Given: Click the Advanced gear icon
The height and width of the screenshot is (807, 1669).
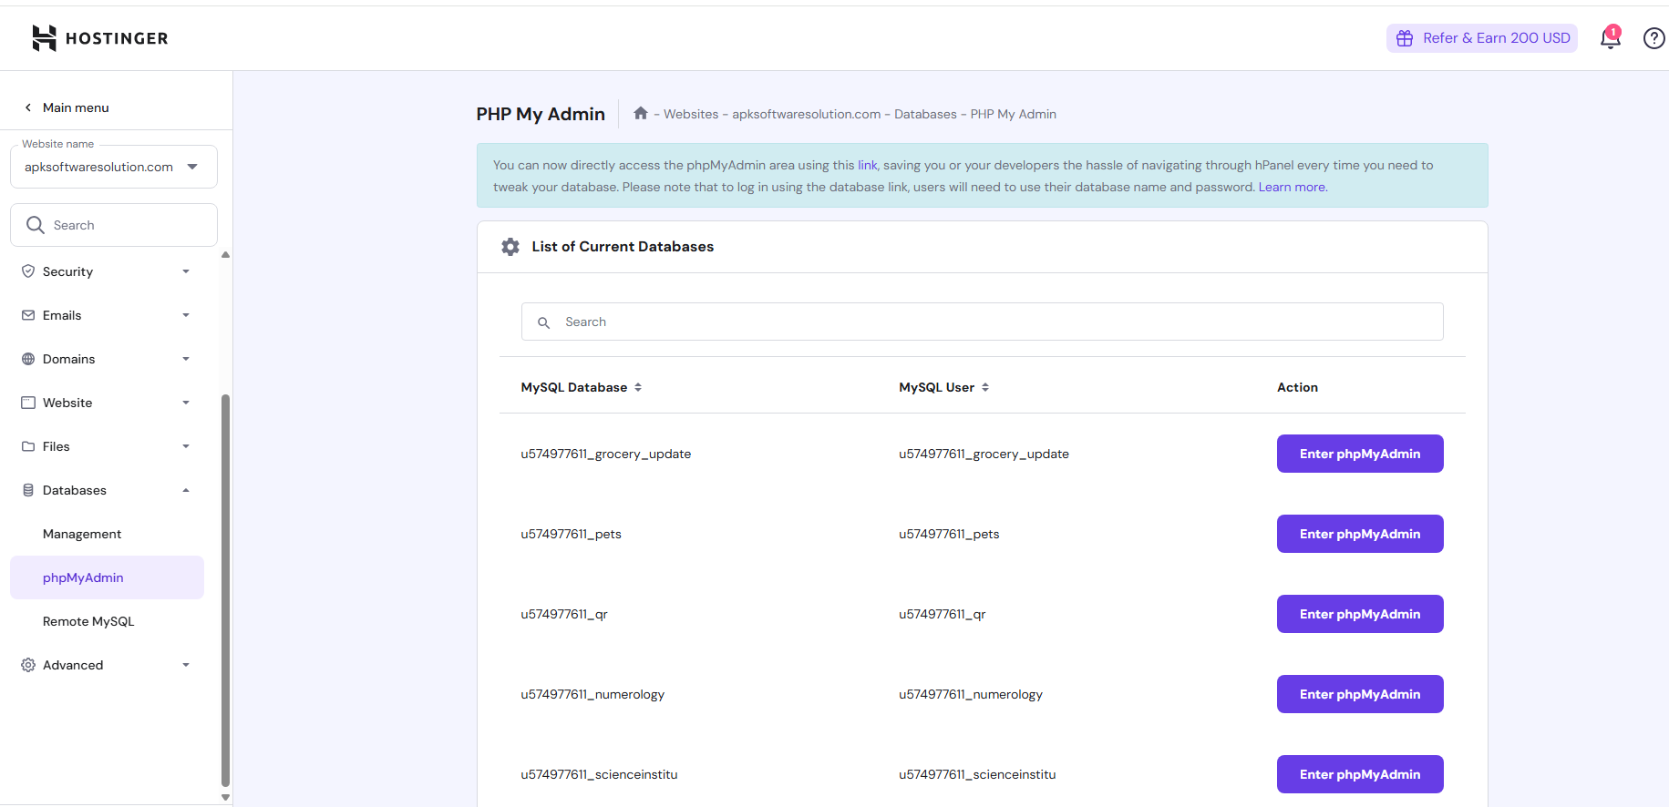Looking at the screenshot, I should (x=28, y=665).
